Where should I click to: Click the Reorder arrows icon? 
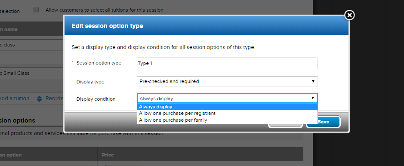(x=39, y=99)
